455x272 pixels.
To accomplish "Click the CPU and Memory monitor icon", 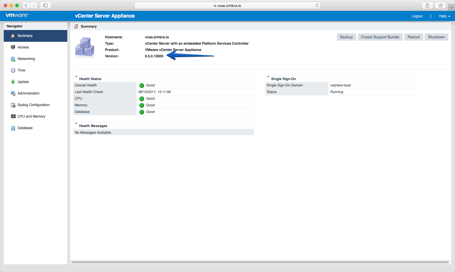I will coord(13,116).
